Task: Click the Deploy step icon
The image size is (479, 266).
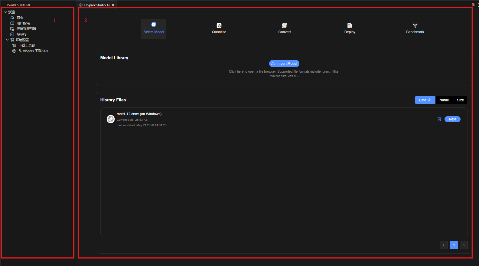Action: point(350,26)
